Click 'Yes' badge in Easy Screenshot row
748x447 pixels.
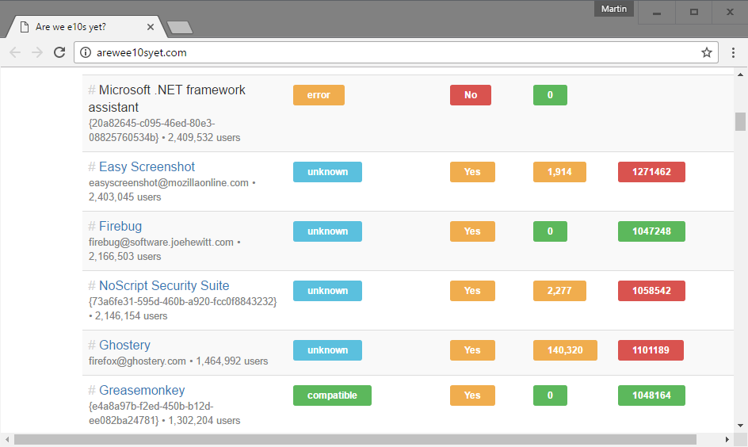tap(472, 172)
